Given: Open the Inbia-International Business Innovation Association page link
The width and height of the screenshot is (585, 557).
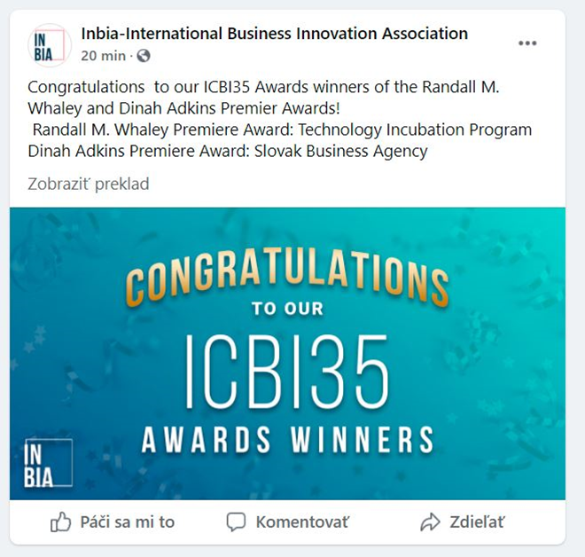Looking at the screenshot, I should (274, 34).
